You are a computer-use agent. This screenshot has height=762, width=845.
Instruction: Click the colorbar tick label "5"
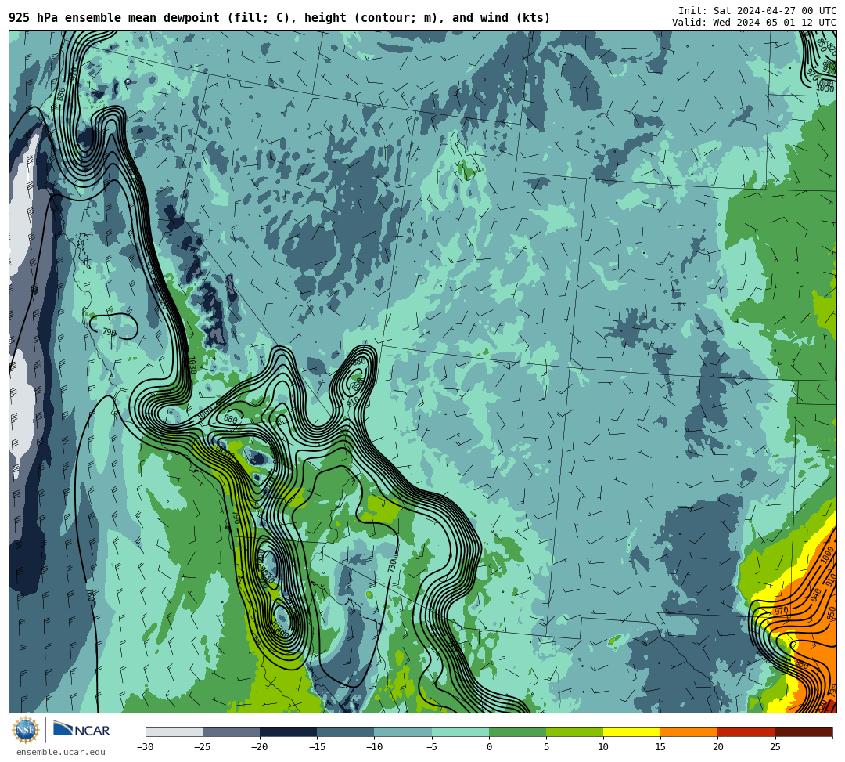(546, 747)
